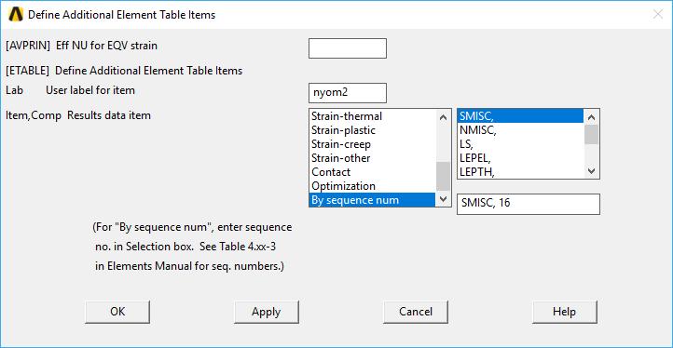Click the up arrow of the item list scrollbar
Screen dimensions: 673x348
pos(444,117)
